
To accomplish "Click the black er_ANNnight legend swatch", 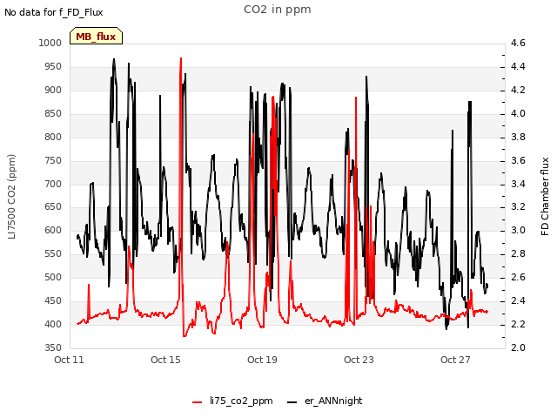I will point(292,402).
